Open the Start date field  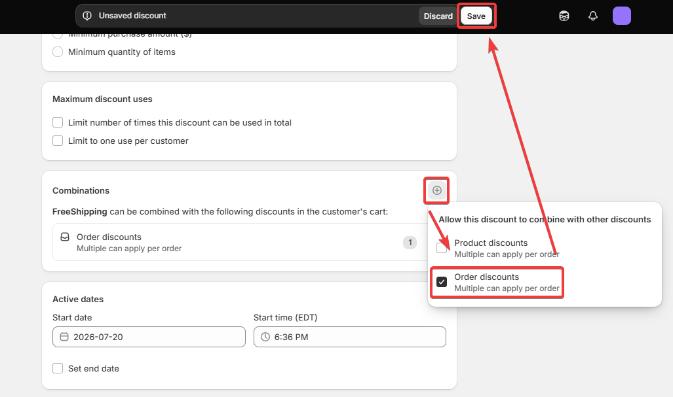[x=149, y=337]
